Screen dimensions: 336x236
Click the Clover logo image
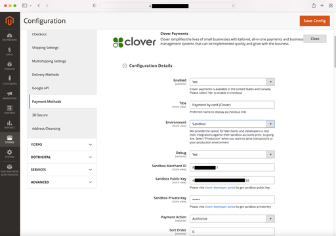point(135,42)
